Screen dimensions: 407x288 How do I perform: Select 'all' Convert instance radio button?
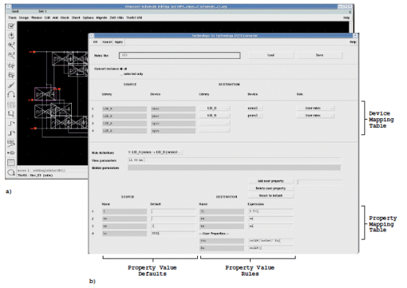121,69
